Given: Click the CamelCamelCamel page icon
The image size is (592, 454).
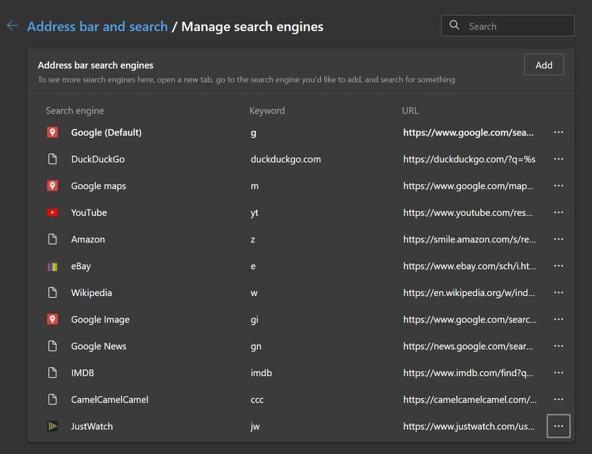Looking at the screenshot, I should [x=53, y=399].
